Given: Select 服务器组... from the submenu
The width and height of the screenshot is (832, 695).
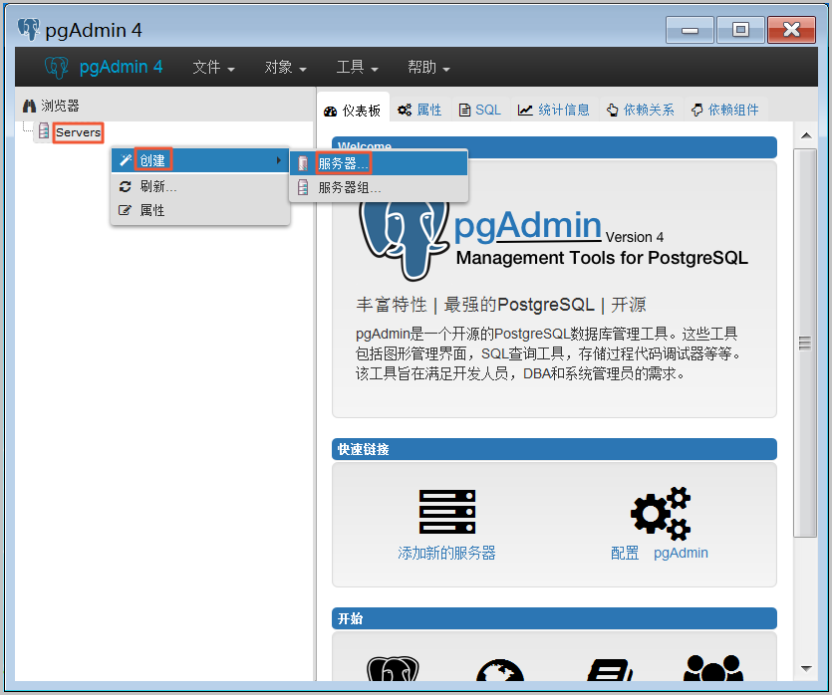Looking at the screenshot, I should tap(379, 187).
